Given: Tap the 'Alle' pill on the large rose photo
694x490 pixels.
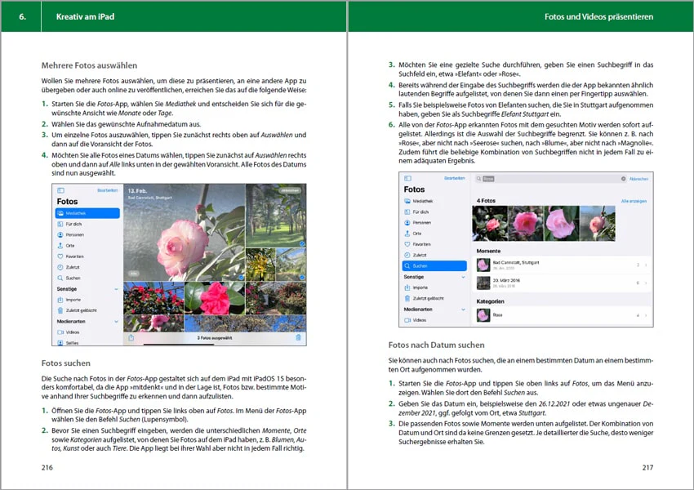Looking at the screenshot, I should 133,274.
